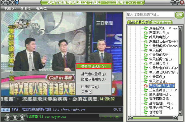Stop the video with the Stop button
Screen dimensions: 185x122
coord(15,117)
